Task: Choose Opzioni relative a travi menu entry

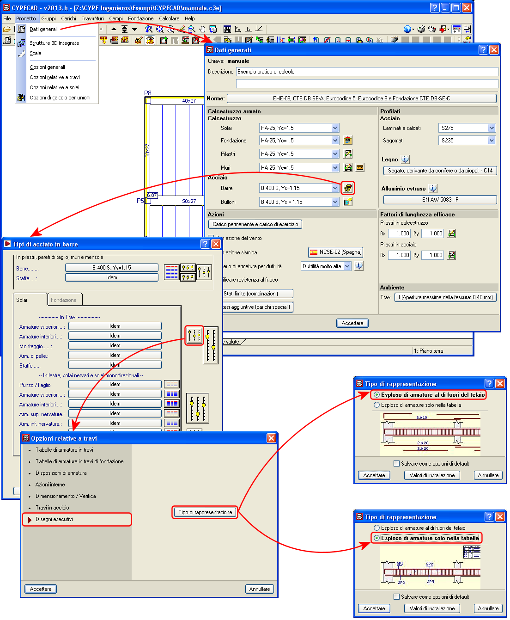Action: [55, 77]
